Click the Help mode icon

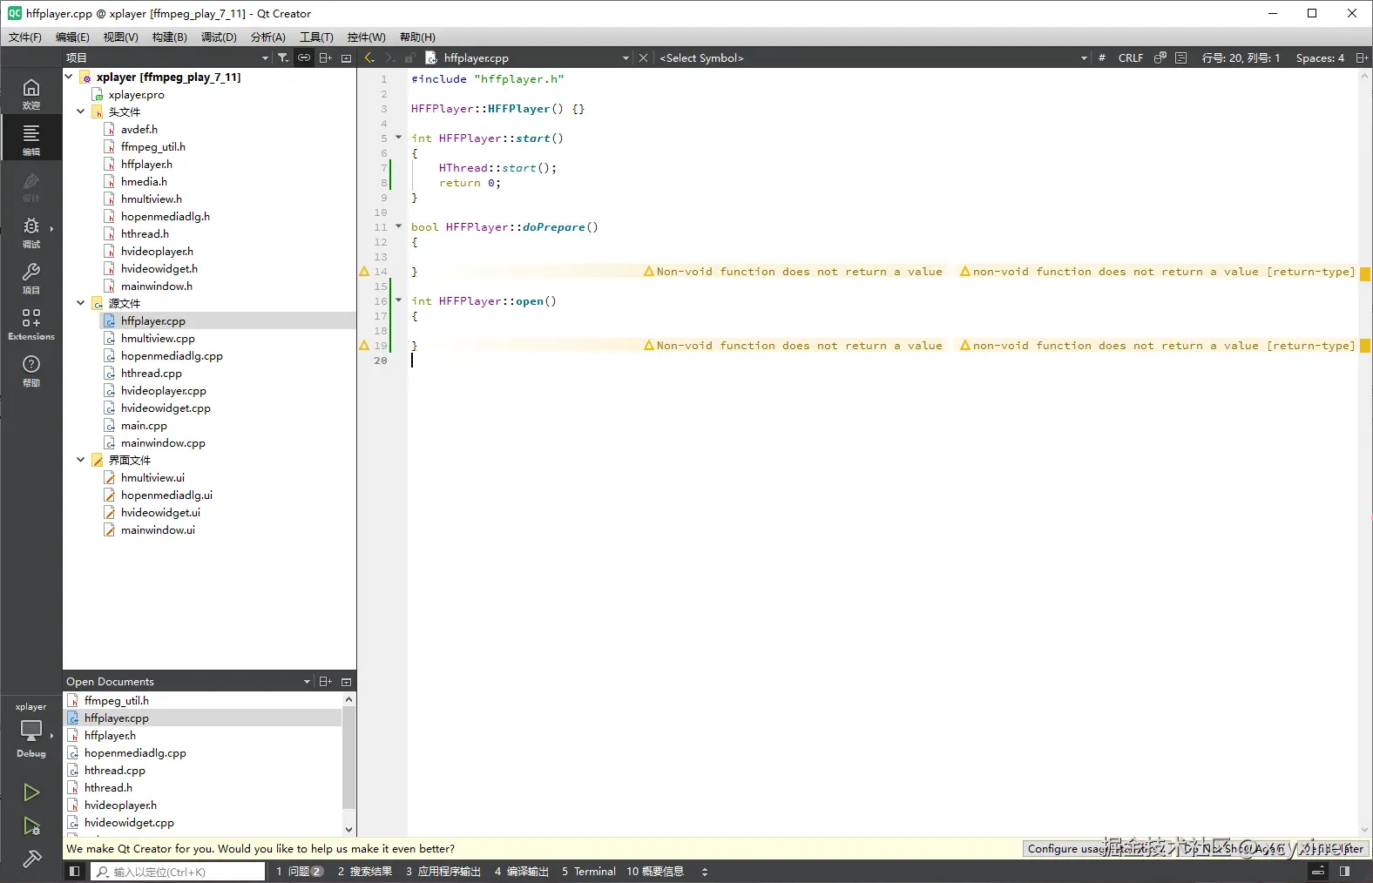[31, 369]
